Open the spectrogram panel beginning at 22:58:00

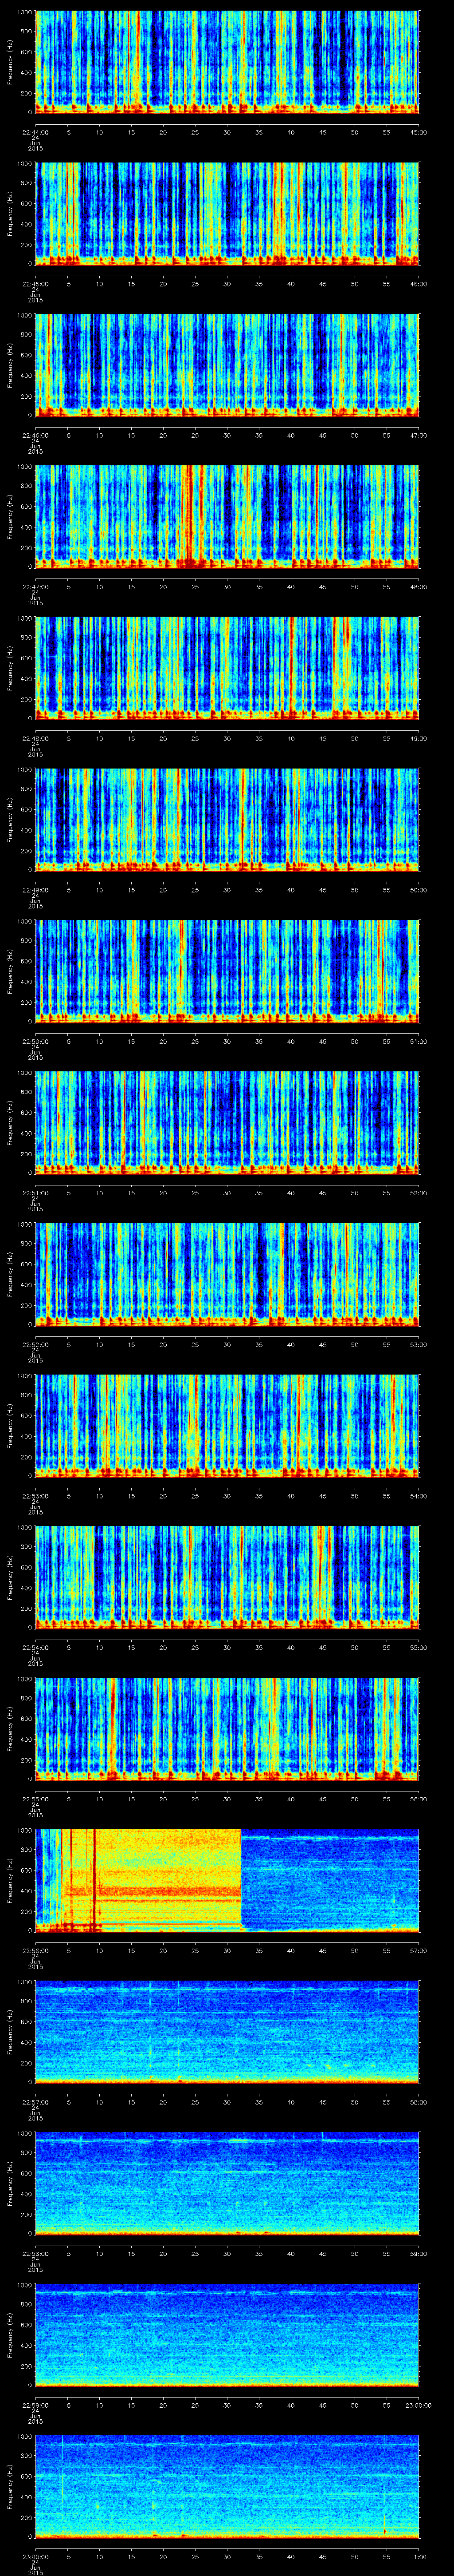tap(227, 2184)
